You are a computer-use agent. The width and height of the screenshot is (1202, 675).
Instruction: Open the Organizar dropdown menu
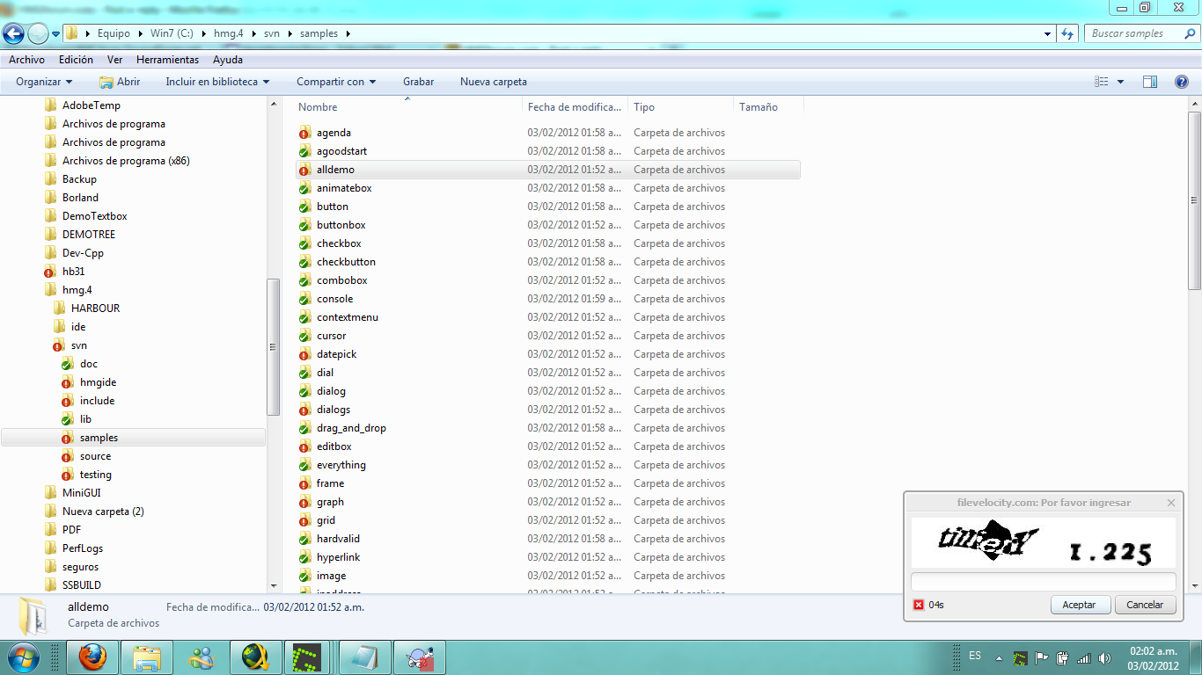pyautogui.click(x=44, y=82)
